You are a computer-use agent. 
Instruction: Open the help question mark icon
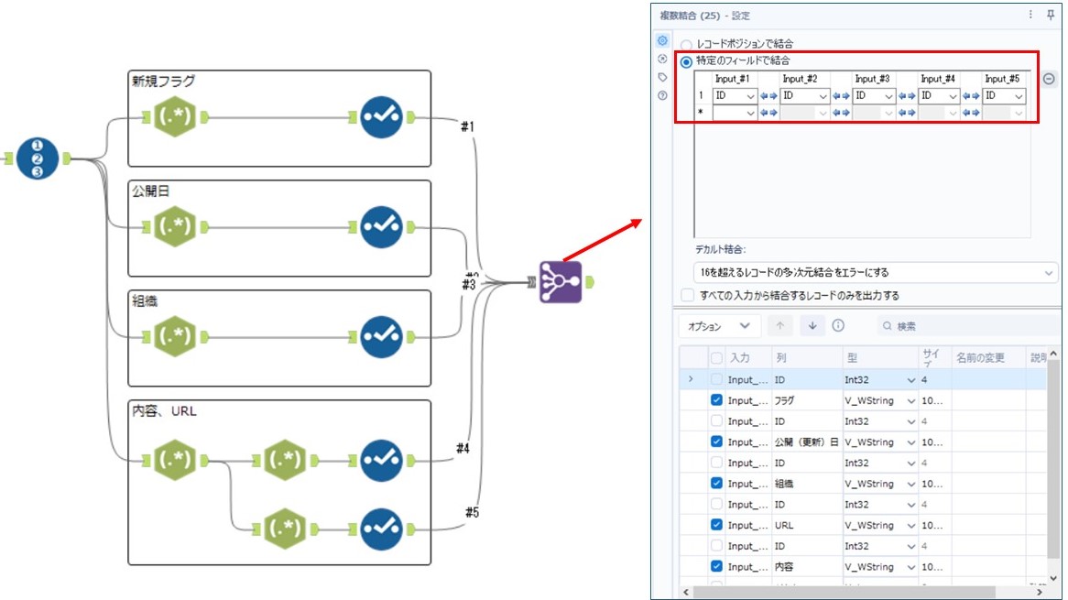pos(662,95)
